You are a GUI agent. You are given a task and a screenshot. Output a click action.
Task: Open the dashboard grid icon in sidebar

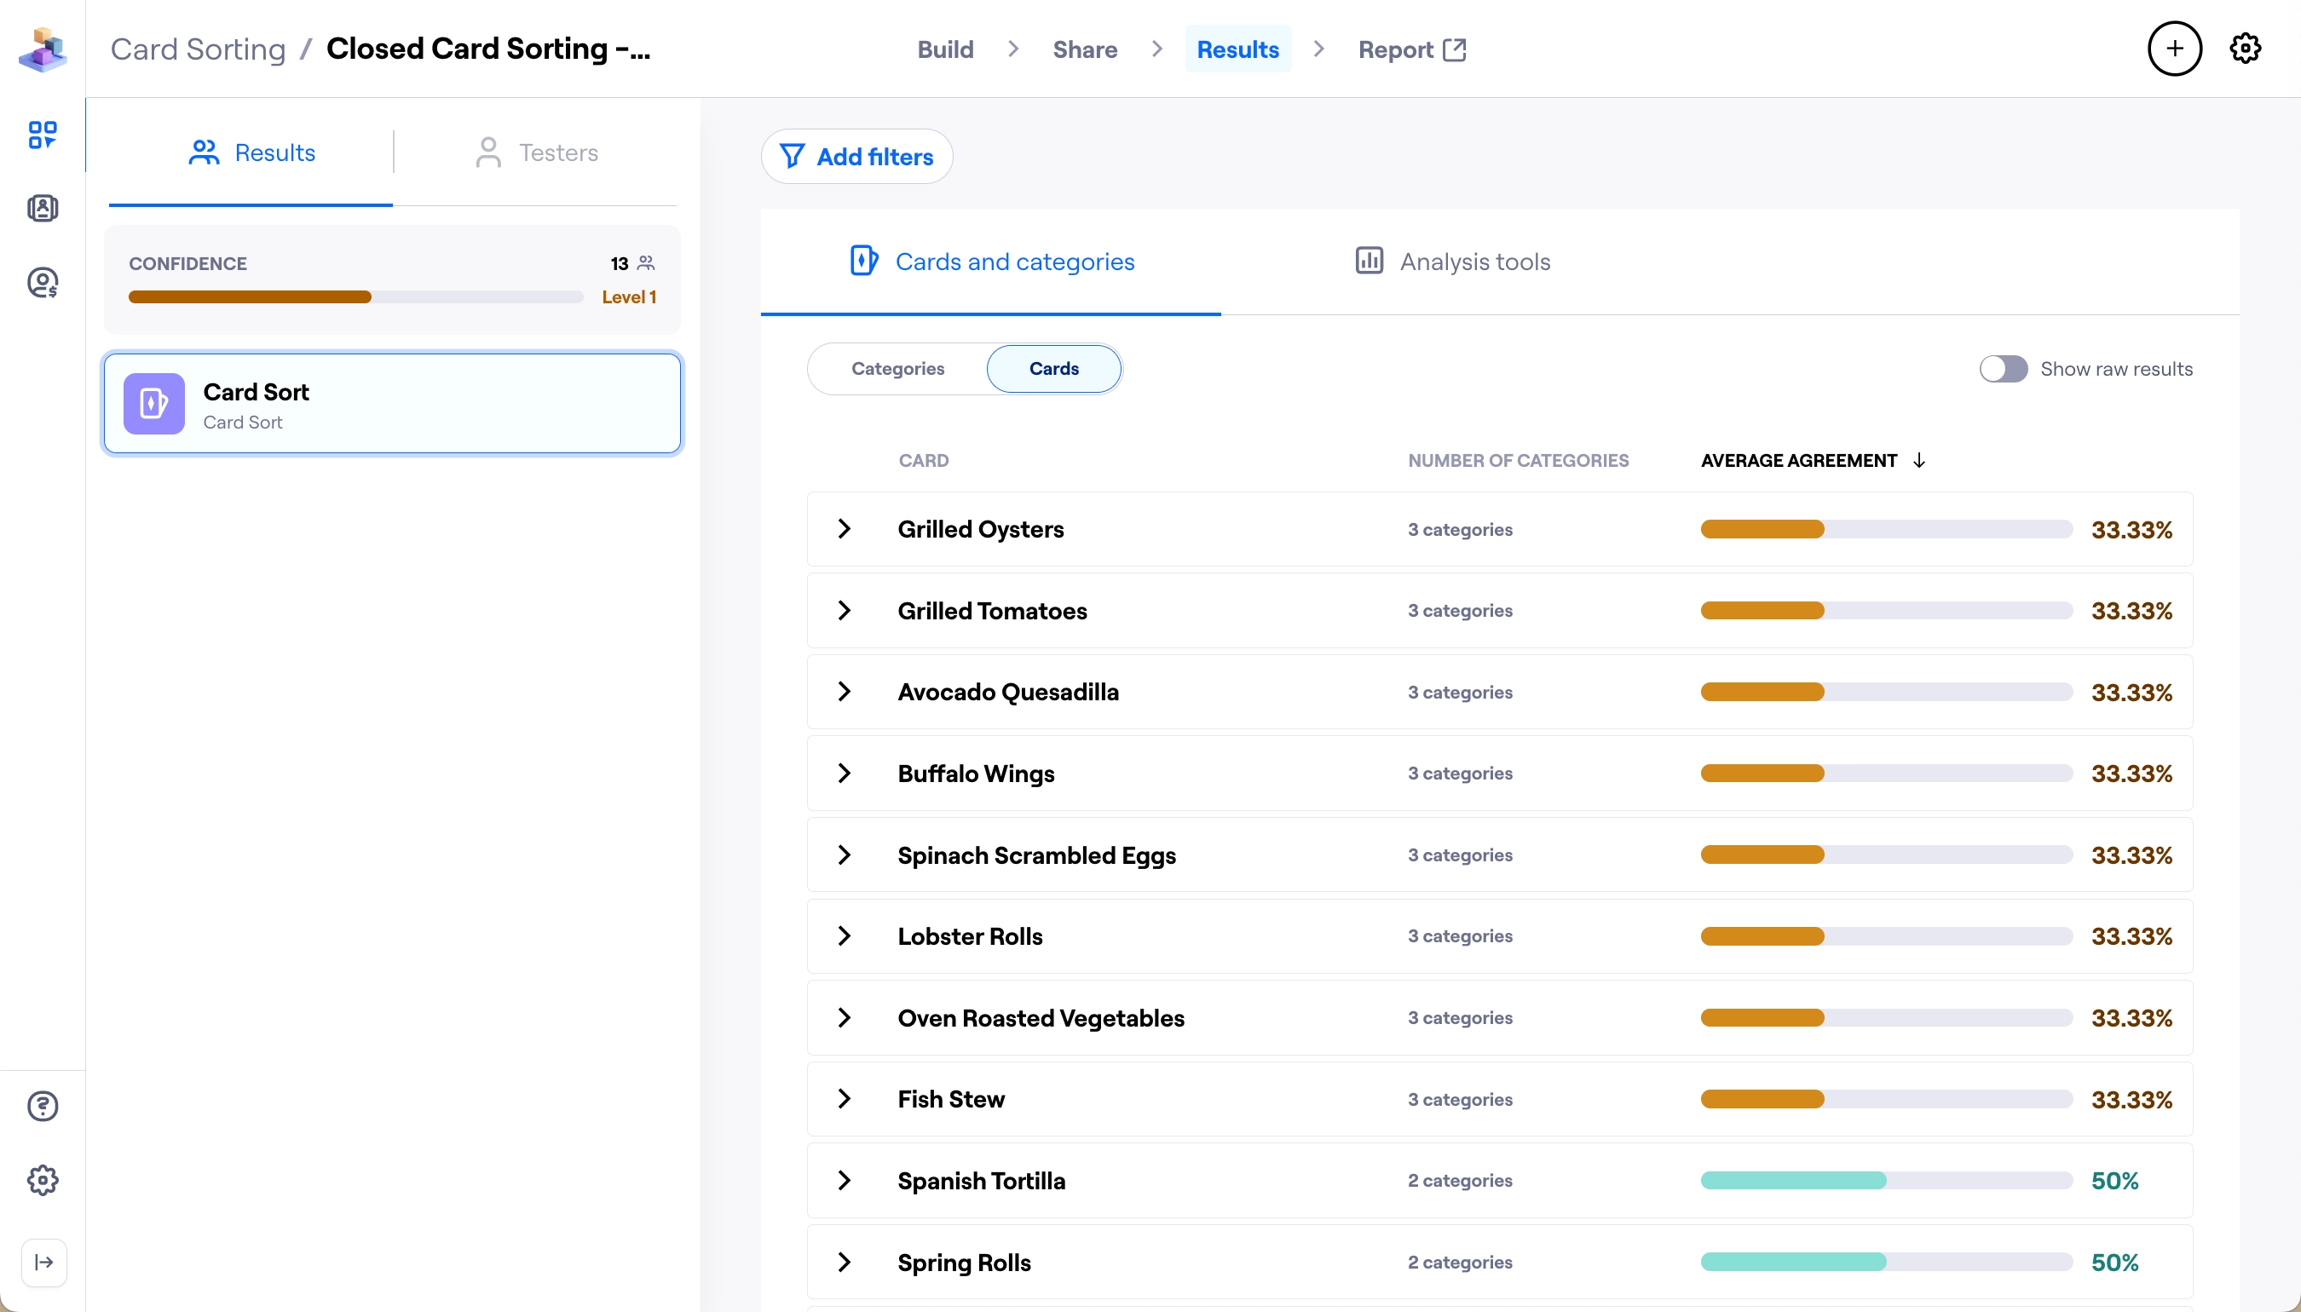pos(43,135)
